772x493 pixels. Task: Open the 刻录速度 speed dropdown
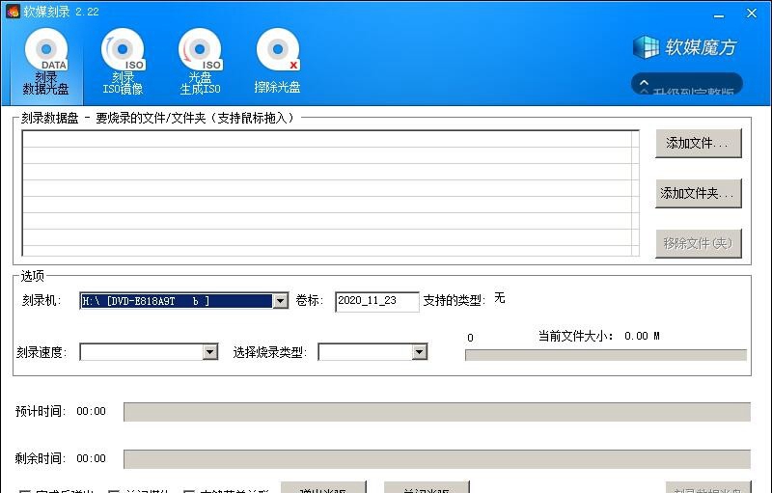[210, 352]
